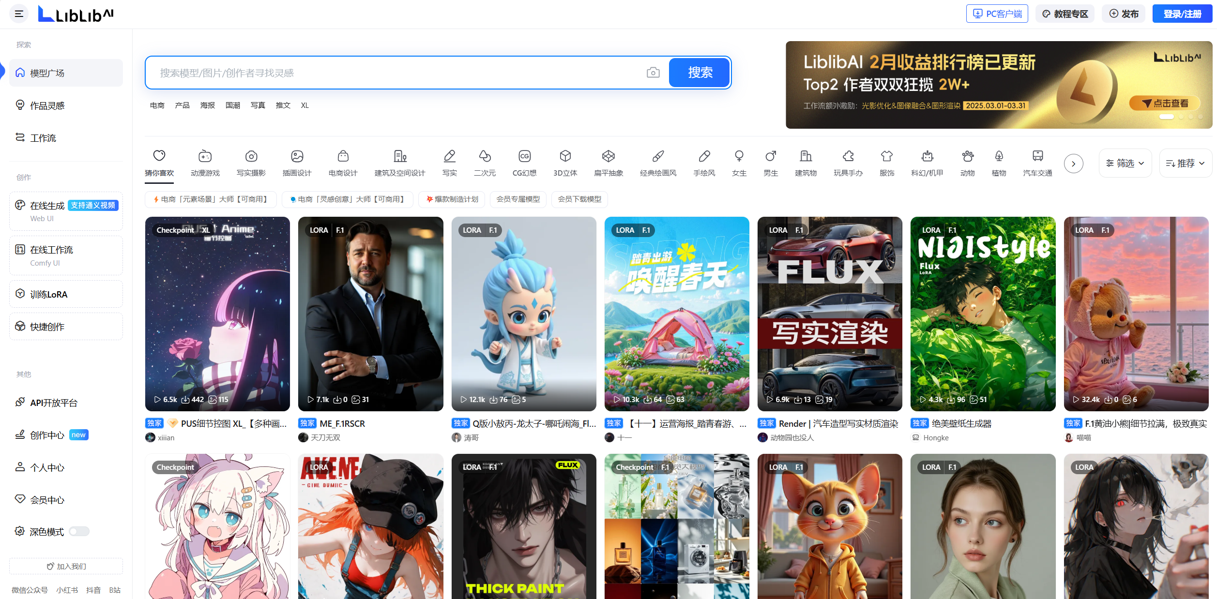Select the 写实 pencil category

click(450, 163)
